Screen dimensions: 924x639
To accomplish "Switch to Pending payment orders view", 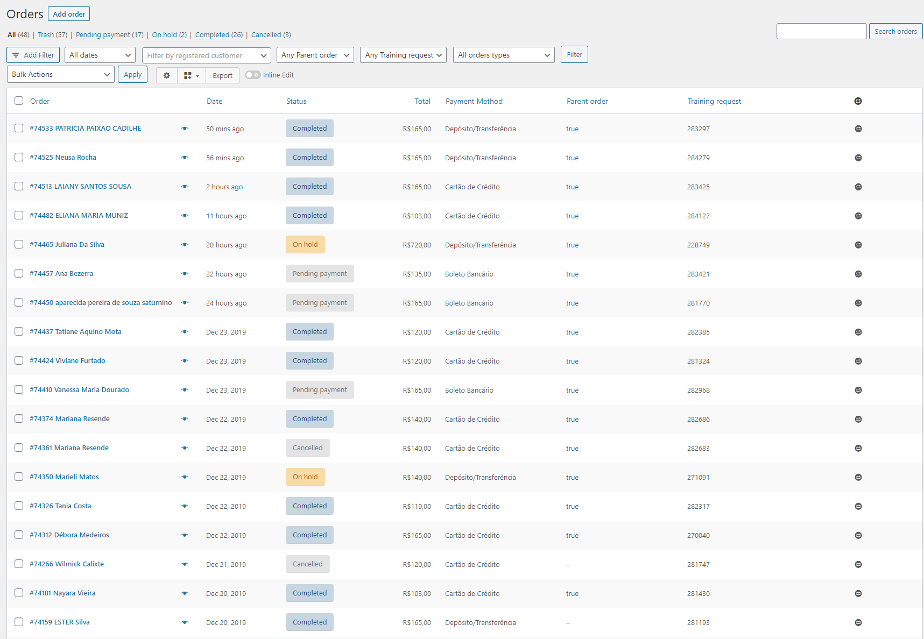I will (x=103, y=35).
